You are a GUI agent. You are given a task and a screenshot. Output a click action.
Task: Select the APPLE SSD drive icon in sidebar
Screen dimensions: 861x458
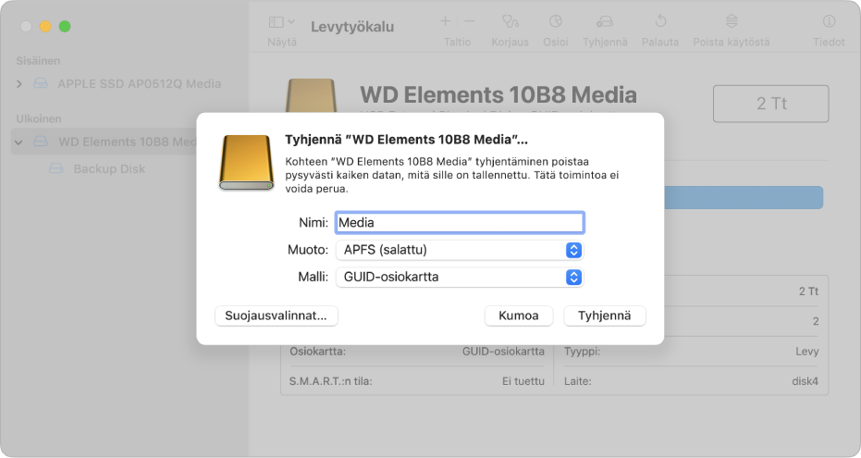41,83
